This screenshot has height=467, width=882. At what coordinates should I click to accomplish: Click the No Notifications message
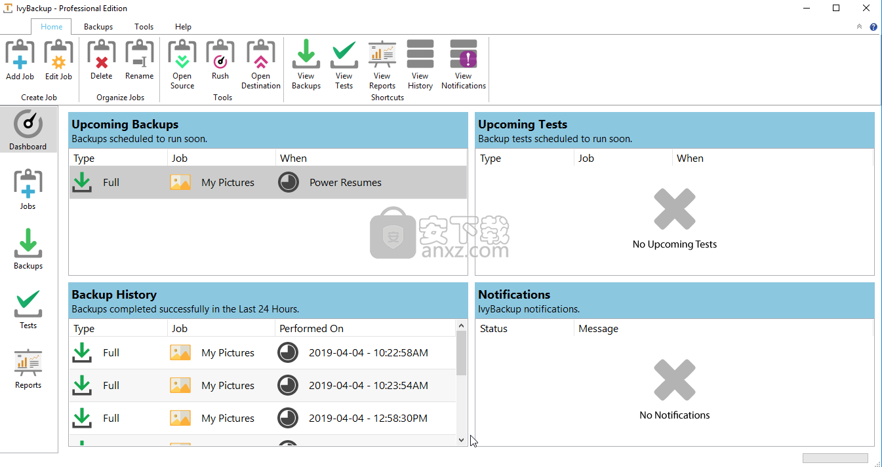[x=675, y=415]
